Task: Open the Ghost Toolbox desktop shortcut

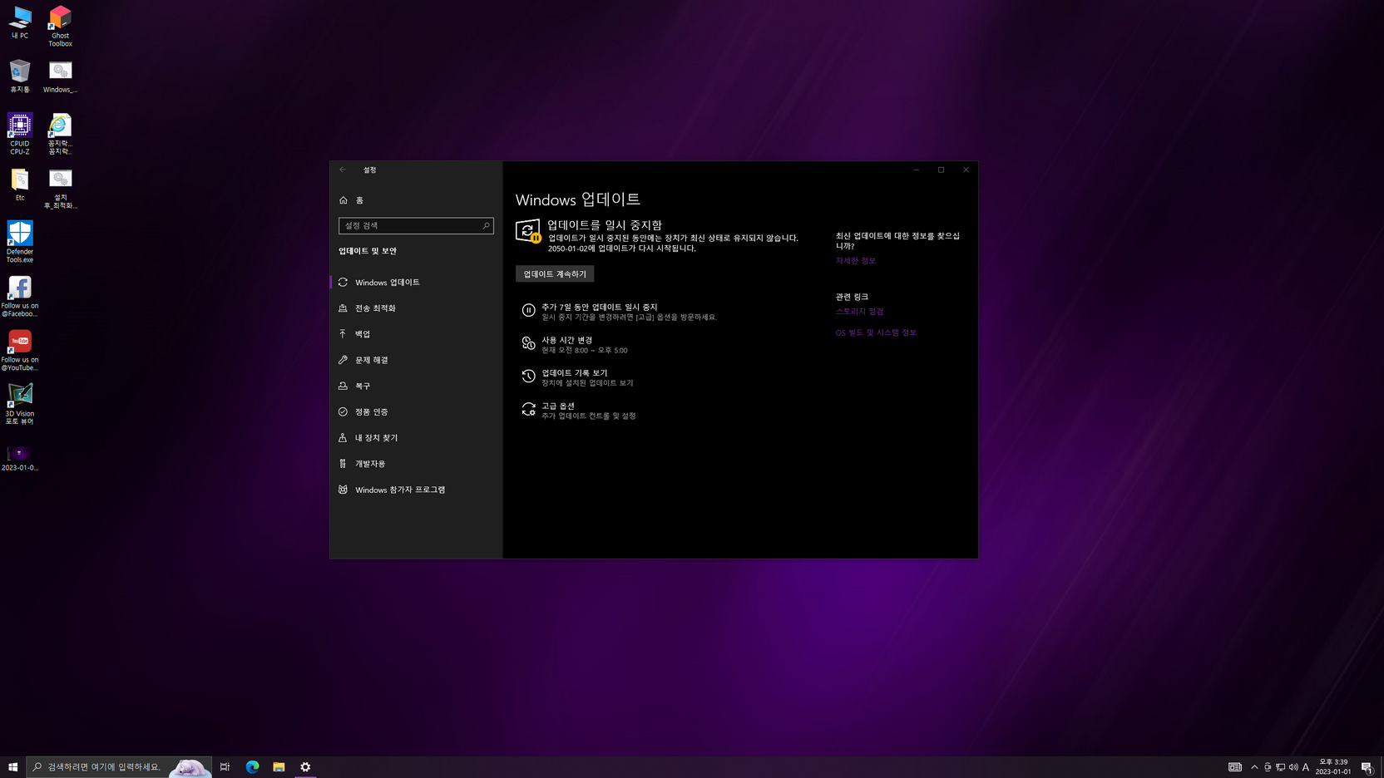Action: click(60, 26)
